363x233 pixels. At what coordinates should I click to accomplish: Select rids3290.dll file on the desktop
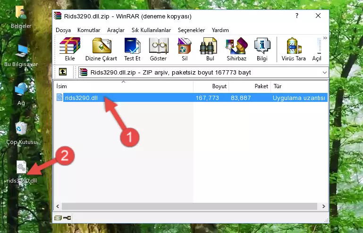[21, 172]
